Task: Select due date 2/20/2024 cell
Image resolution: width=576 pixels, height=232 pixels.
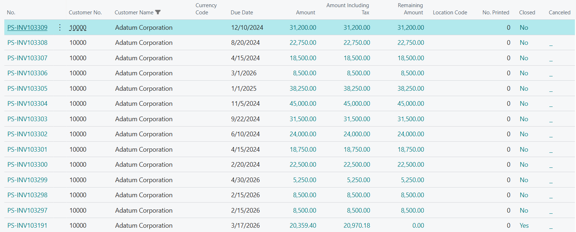Action: click(245, 165)
